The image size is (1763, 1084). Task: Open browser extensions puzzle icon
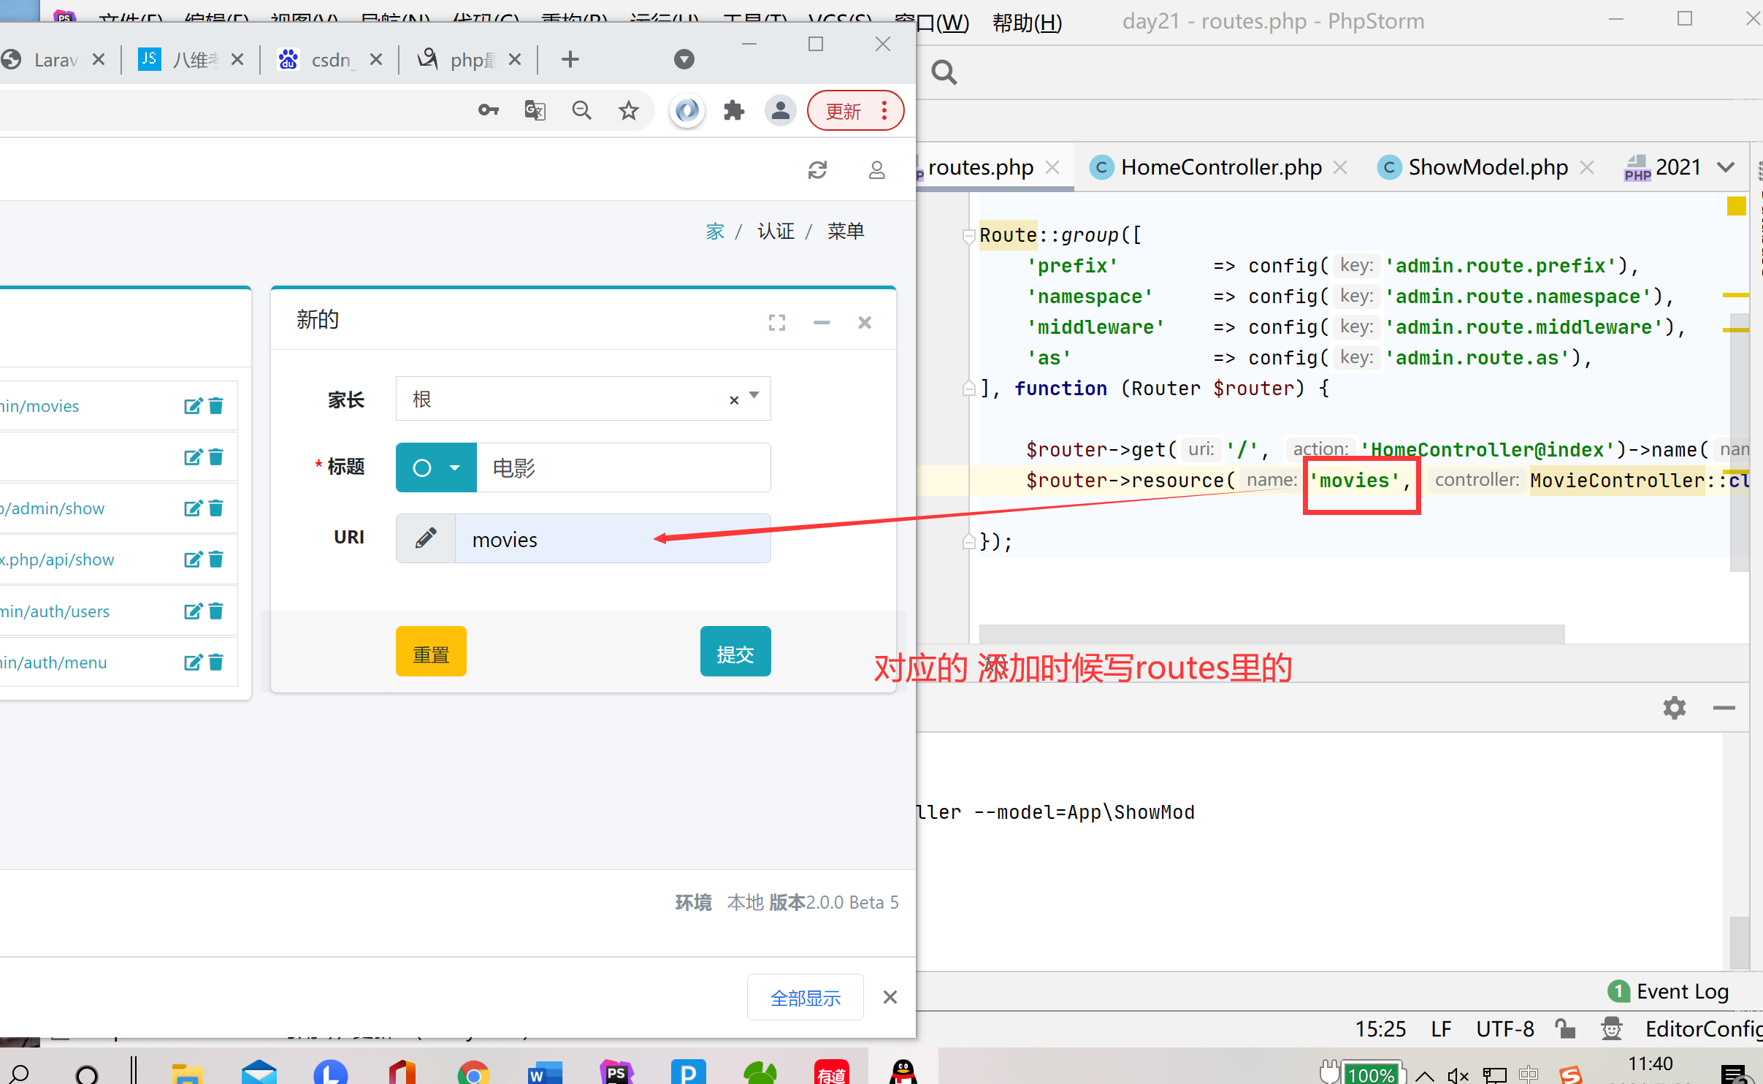coord(733,111)
